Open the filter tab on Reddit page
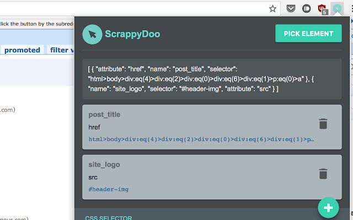The image size is (353, 220). coord(61,50)
